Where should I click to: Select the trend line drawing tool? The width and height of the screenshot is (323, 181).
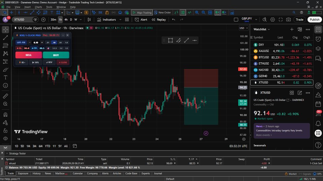pyautogui.click(x=5, y=38)
